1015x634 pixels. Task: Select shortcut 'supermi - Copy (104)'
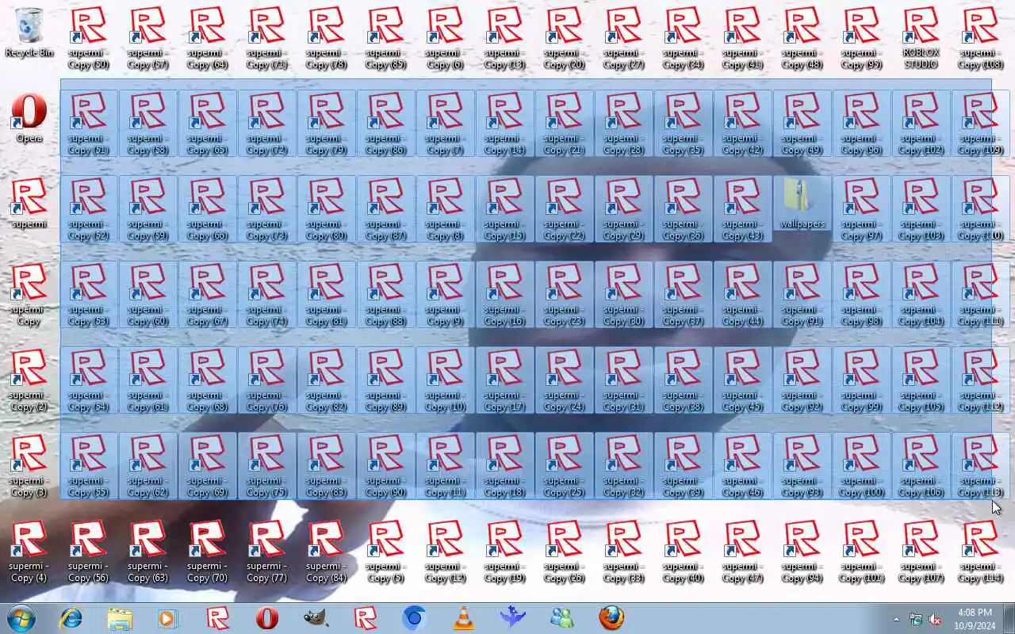pyautogui.click(x=921, y=295)
